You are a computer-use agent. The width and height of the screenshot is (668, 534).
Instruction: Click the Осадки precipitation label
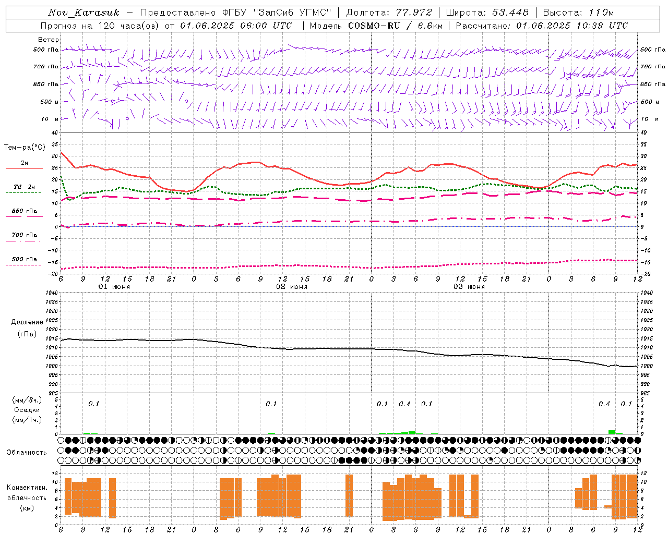(27, 410)
